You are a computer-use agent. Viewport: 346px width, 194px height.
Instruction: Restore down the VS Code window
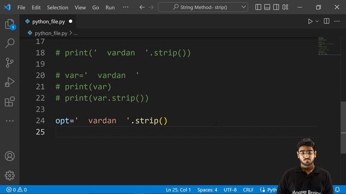[318, 7]
